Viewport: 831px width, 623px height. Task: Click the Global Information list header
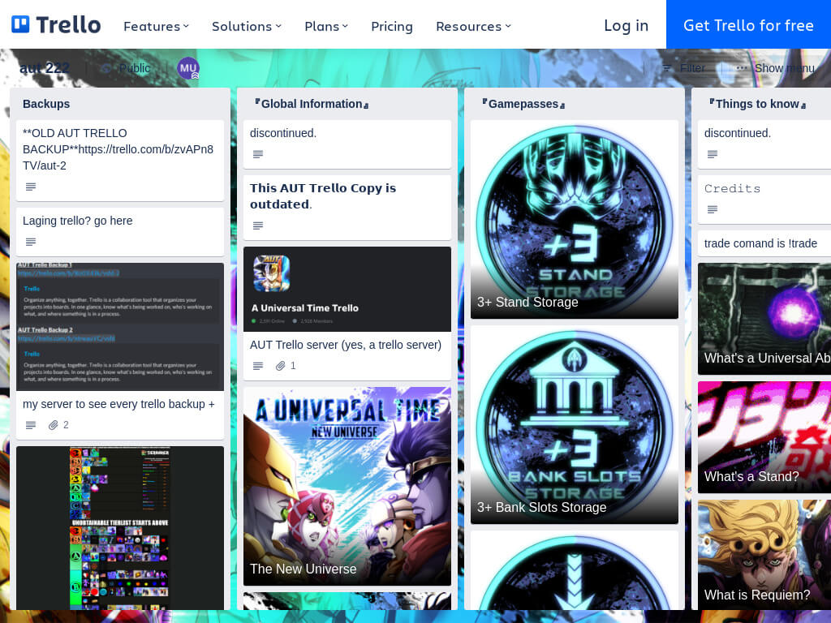point(312,104)
